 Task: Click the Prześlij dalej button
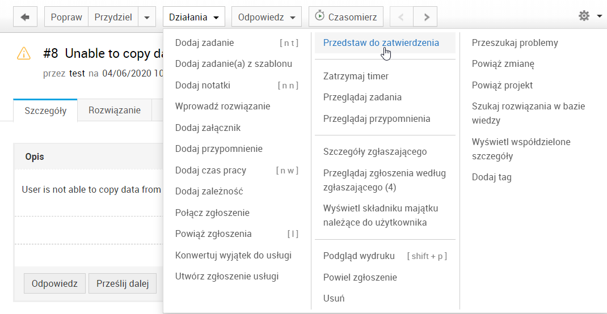click(x=122, y=283)
